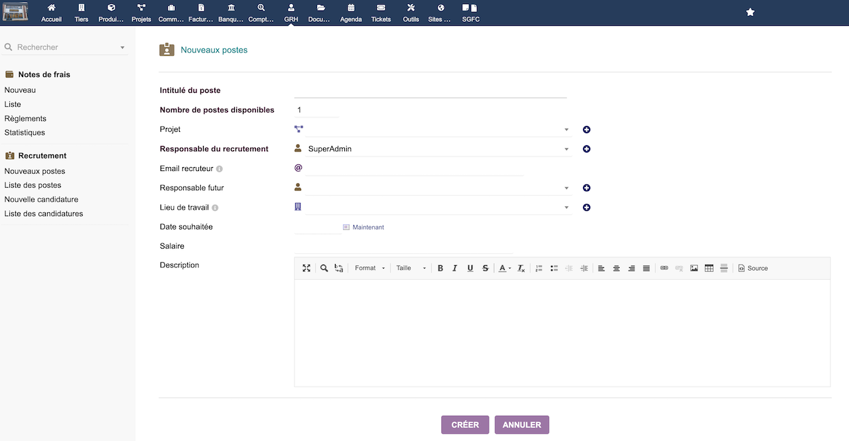Open Liste des postes sidebar link
The width and height of the screenshot is (849, 441).
pos(33,185)
